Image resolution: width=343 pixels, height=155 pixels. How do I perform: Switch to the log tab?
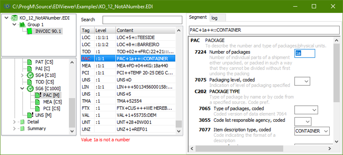point(218,18)
